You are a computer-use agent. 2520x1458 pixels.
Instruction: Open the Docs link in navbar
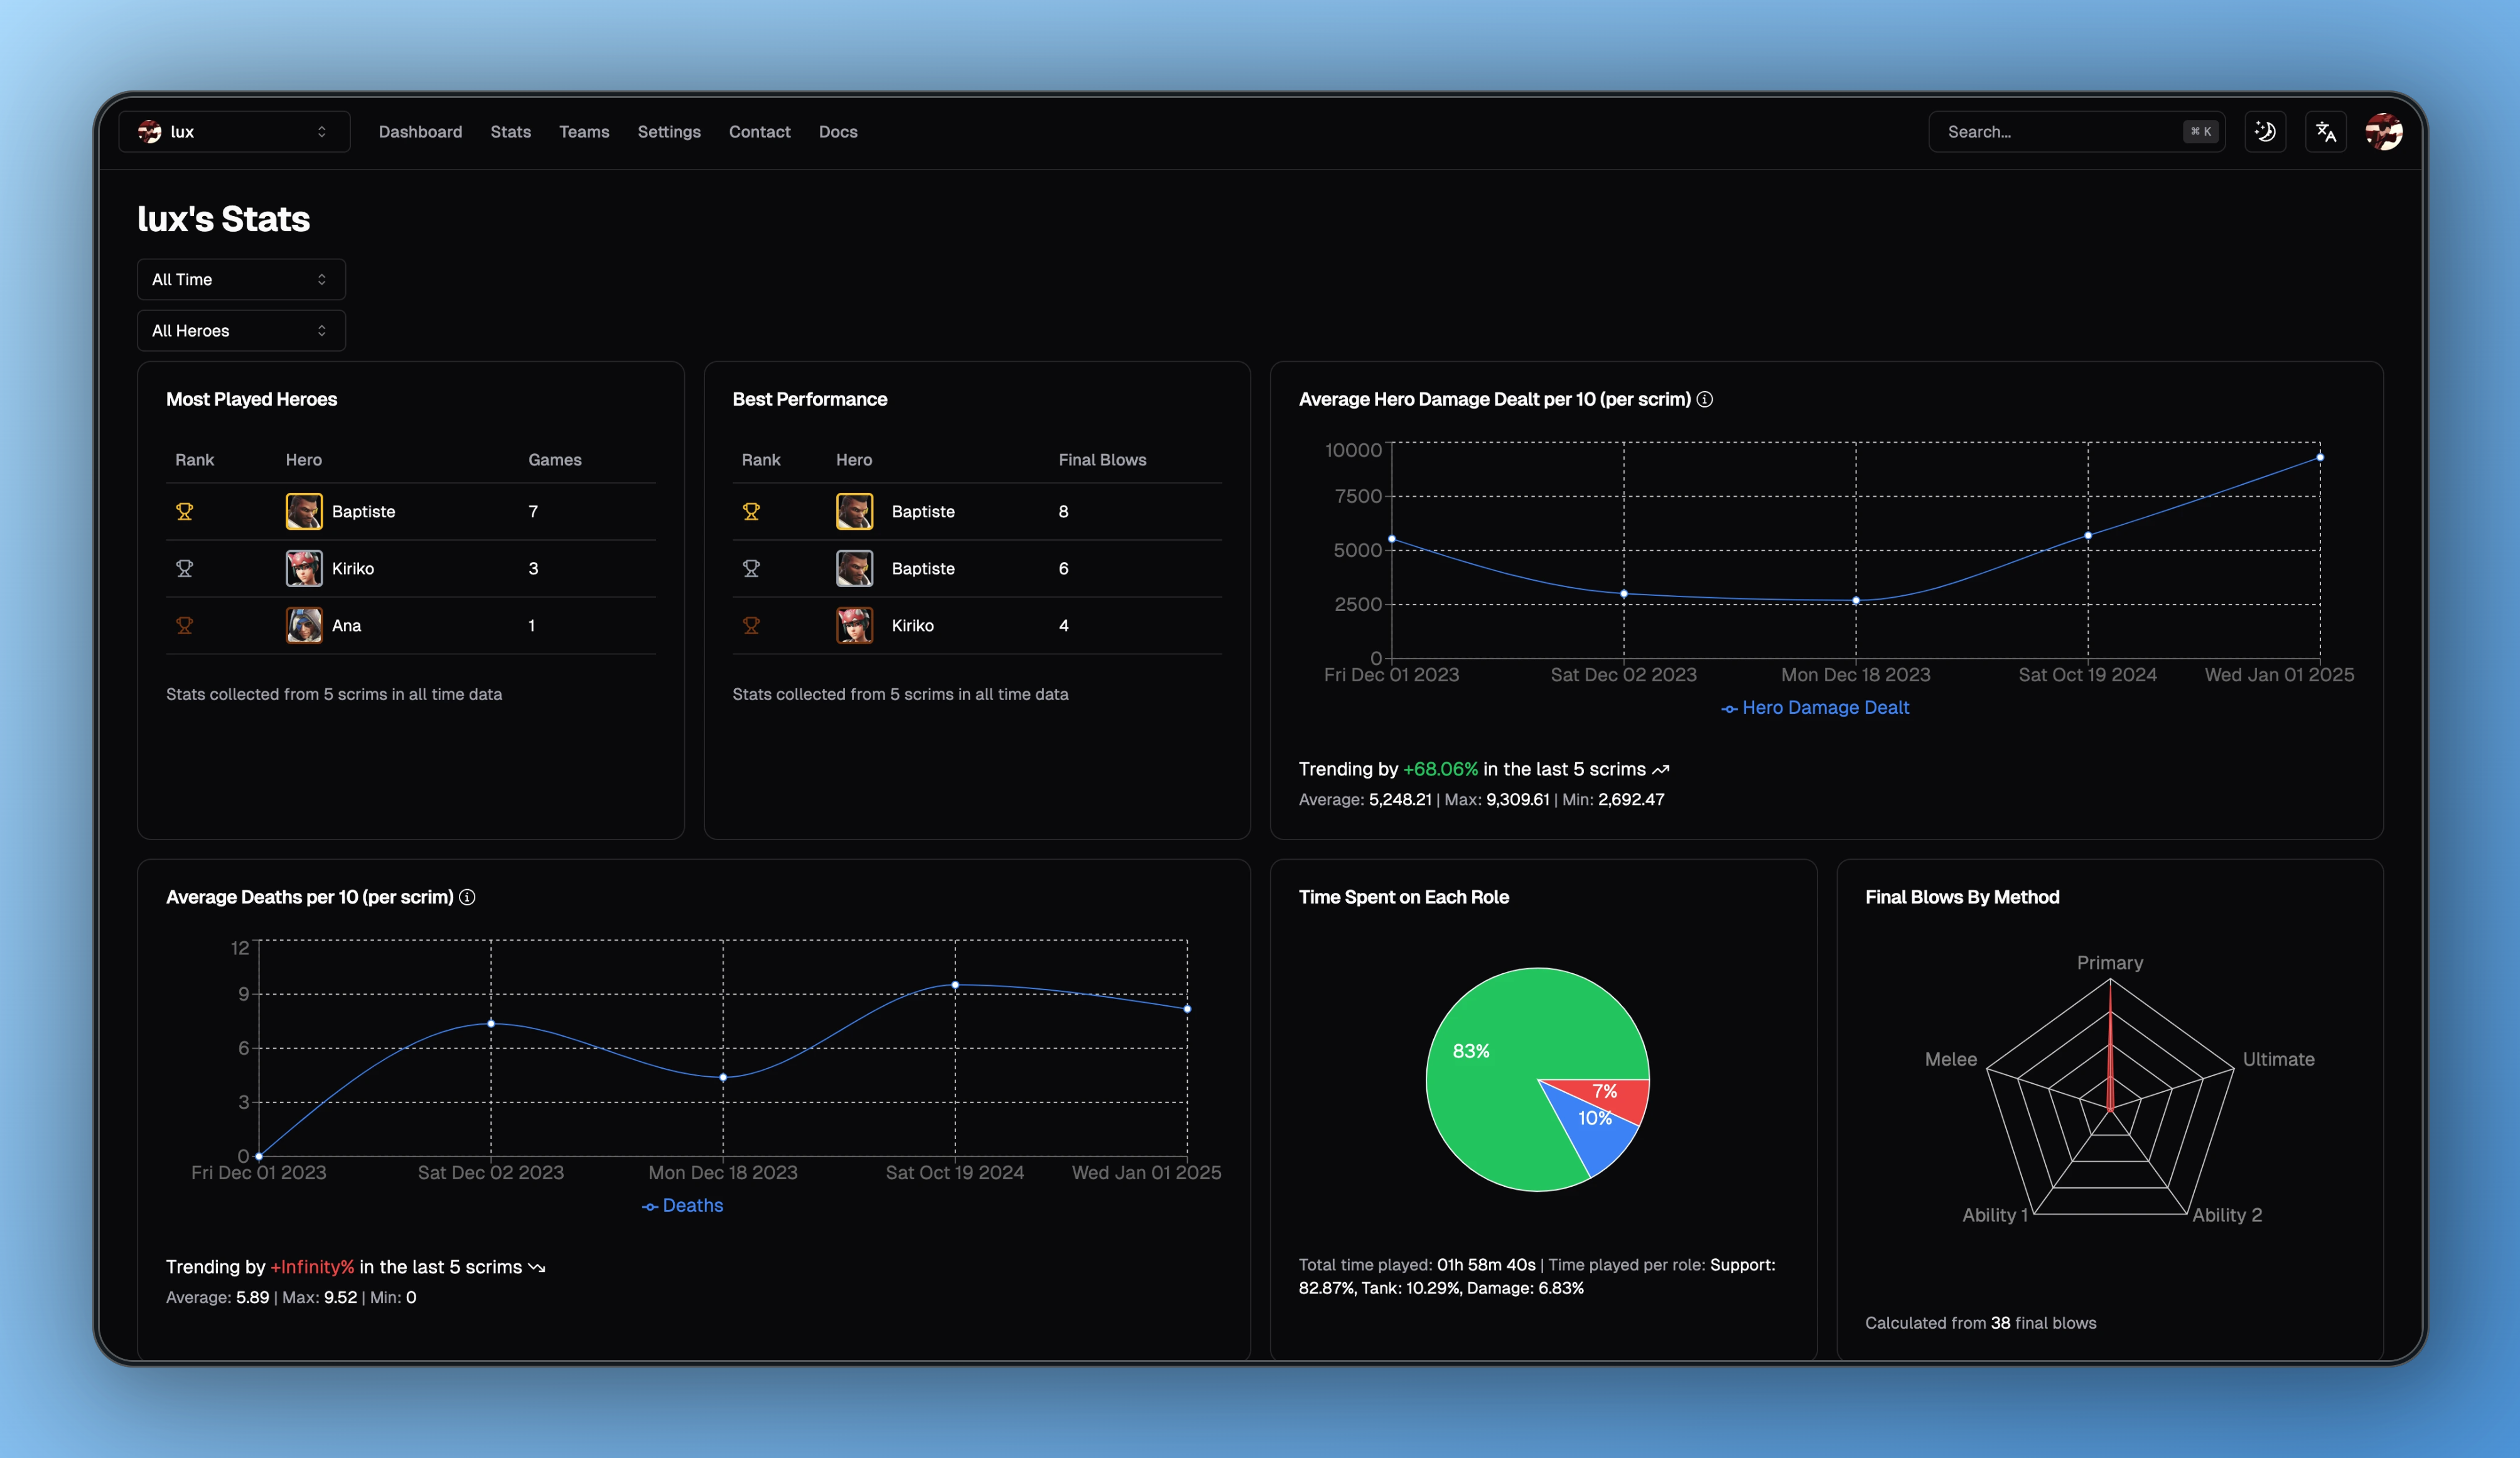tap(838, 132)
